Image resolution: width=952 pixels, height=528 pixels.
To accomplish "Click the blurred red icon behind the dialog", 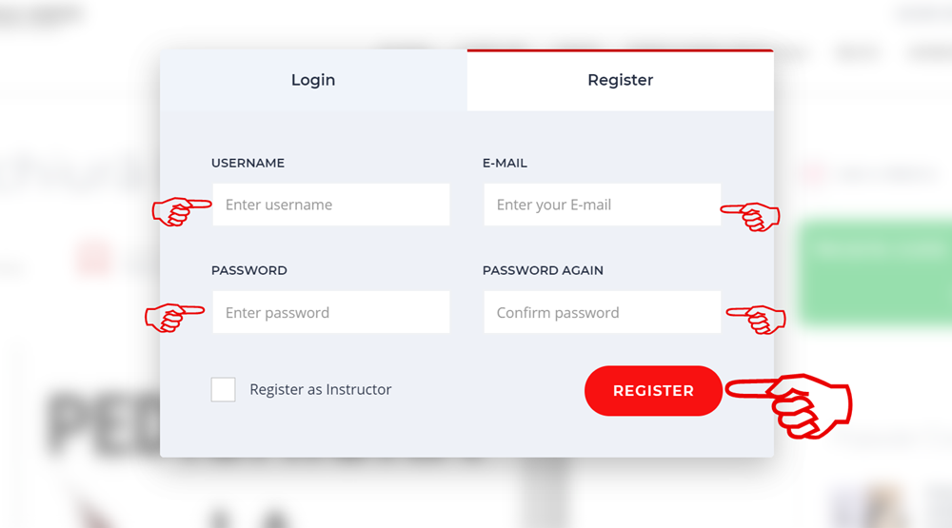I will [x=93, y=257].
